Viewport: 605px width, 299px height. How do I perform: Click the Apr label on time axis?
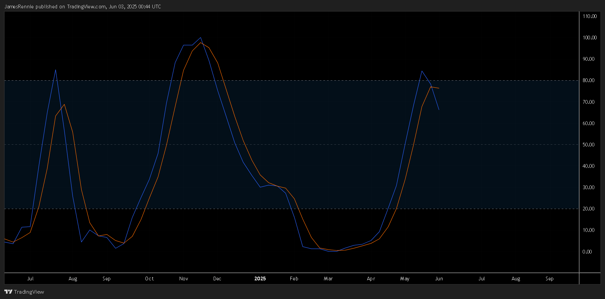coord(371,279)
